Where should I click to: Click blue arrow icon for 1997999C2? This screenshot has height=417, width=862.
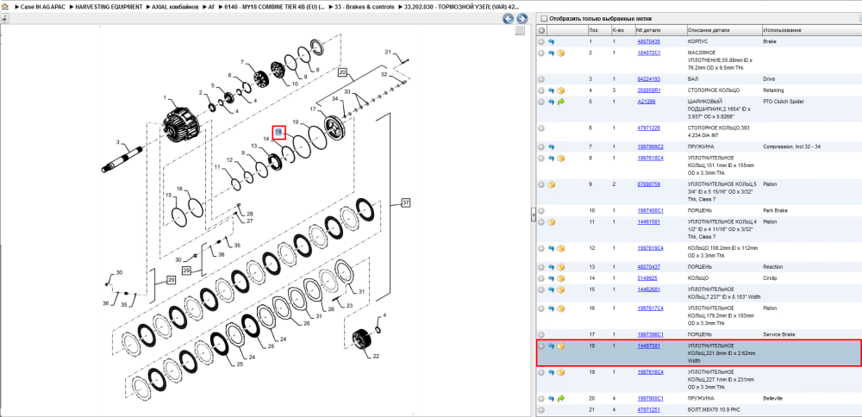click(x=551, y=147)
